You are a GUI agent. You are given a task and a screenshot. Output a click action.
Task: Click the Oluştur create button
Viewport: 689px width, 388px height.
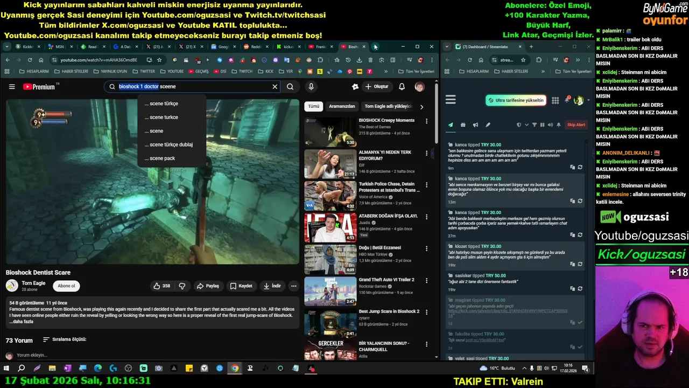click(x=376, y=87)
